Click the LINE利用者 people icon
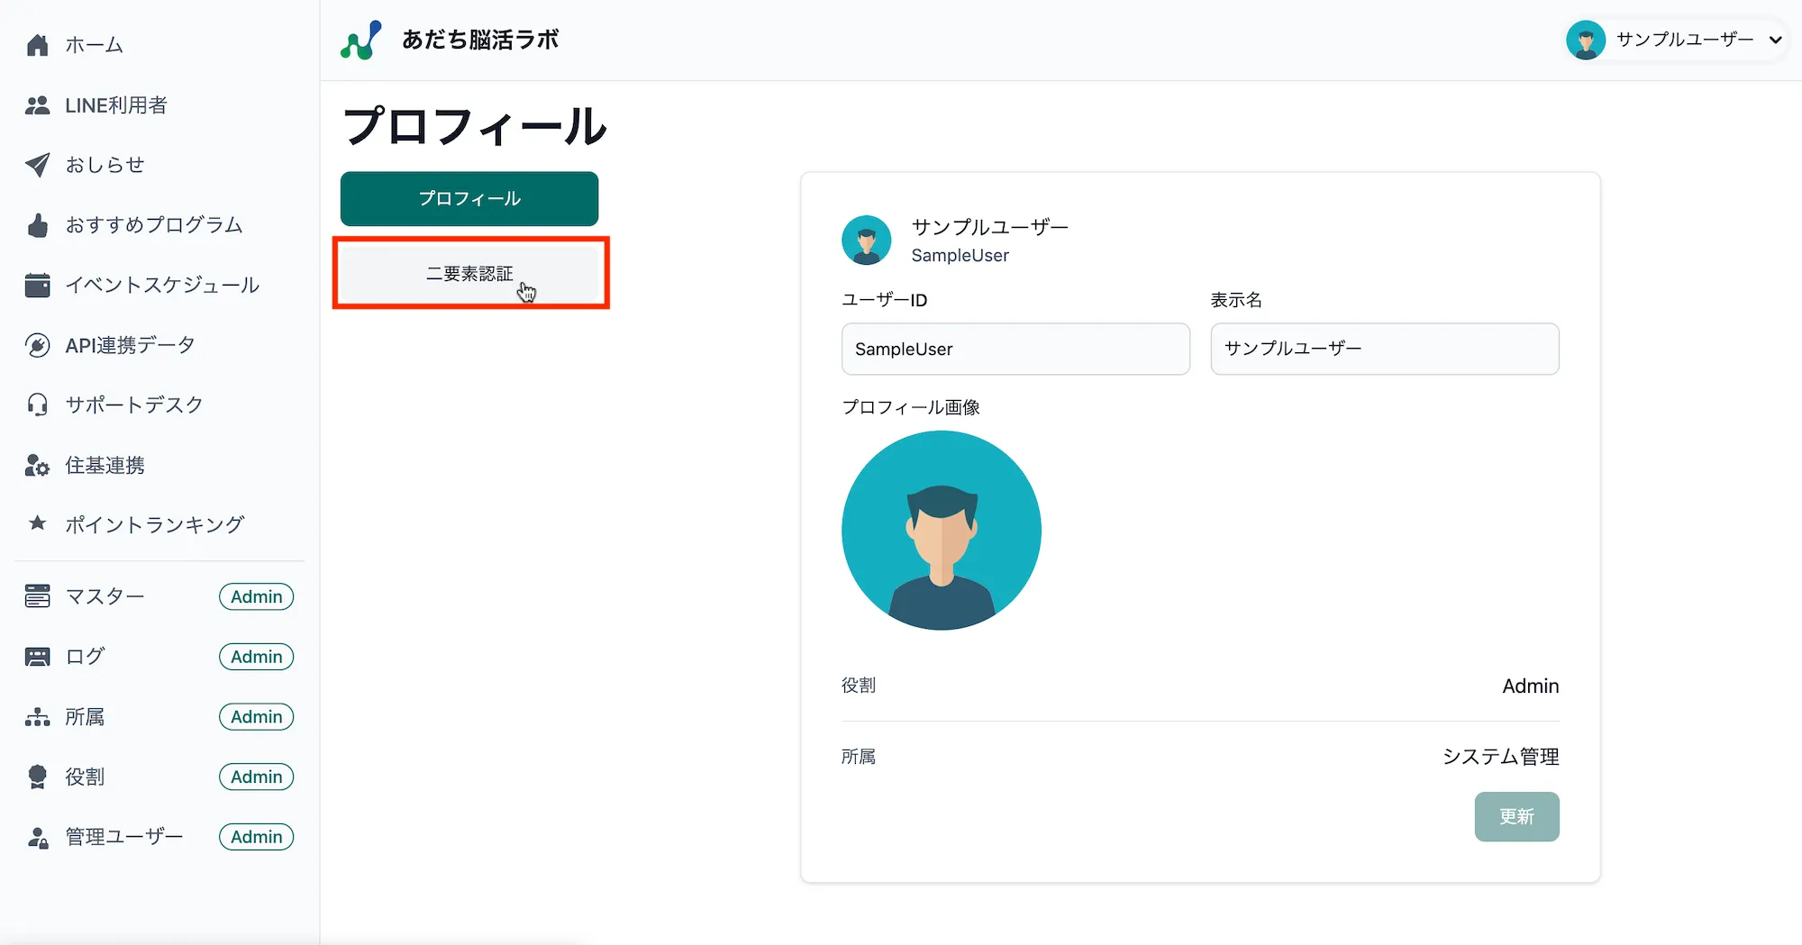 tap(37, 105)
